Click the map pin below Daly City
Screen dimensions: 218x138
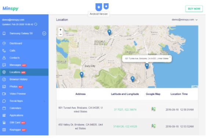(81, 75)
